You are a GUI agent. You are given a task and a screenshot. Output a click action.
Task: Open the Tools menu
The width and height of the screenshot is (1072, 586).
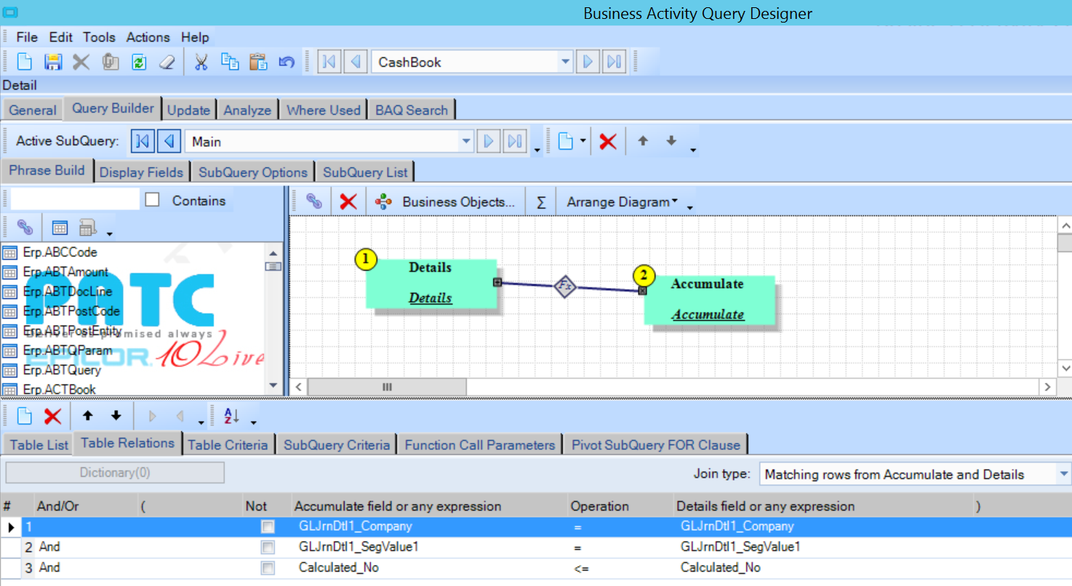[x=99, y=37]
